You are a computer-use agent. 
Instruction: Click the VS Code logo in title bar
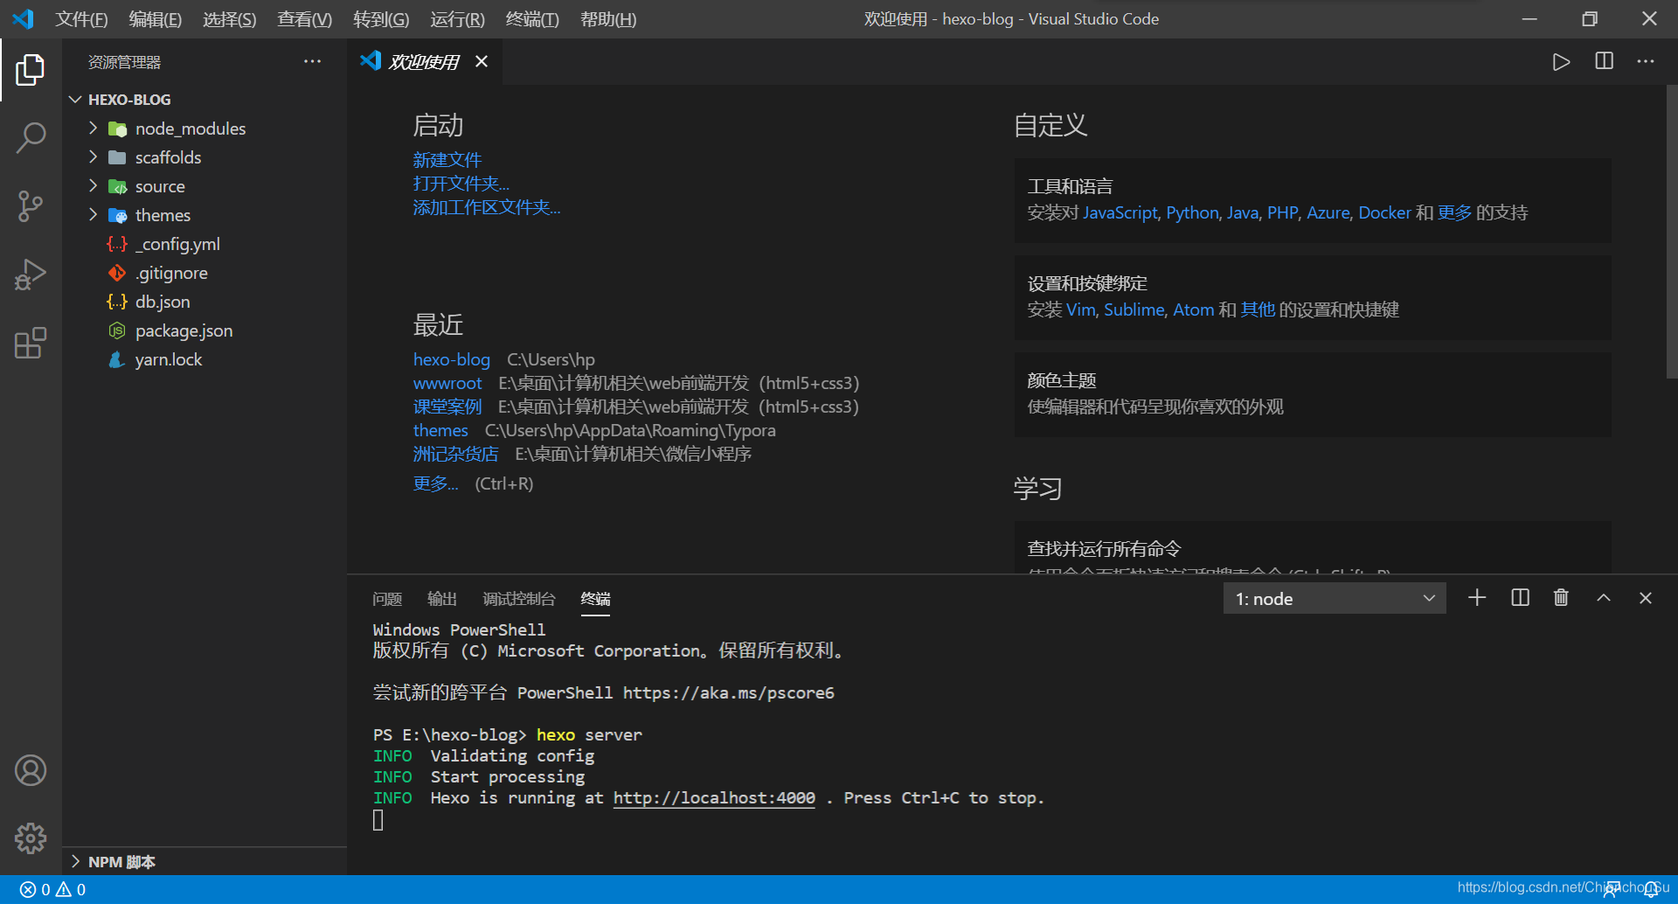[x=23, y=18]
